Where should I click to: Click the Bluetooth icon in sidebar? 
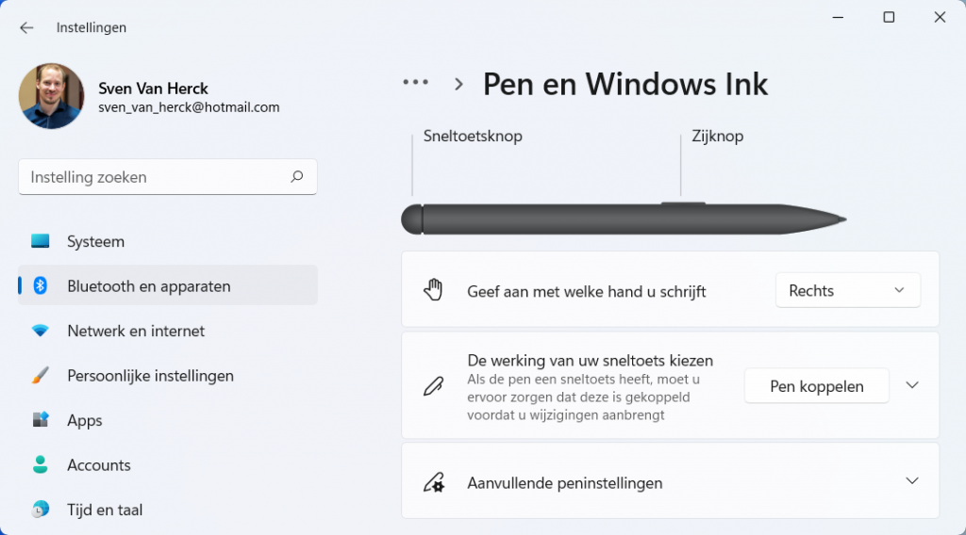click(41, 285)
